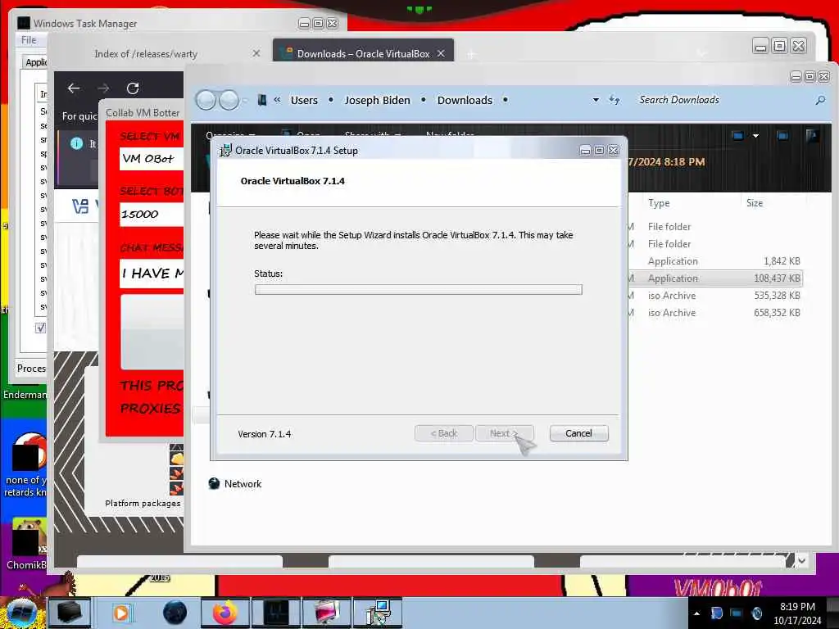Open the pink monitor taskbar icon
The width and height of the screenshot is (839, 629).
326,613
